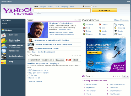Click the Answers service icon
This screenshot has width=131, height=96.
point(84,25)
